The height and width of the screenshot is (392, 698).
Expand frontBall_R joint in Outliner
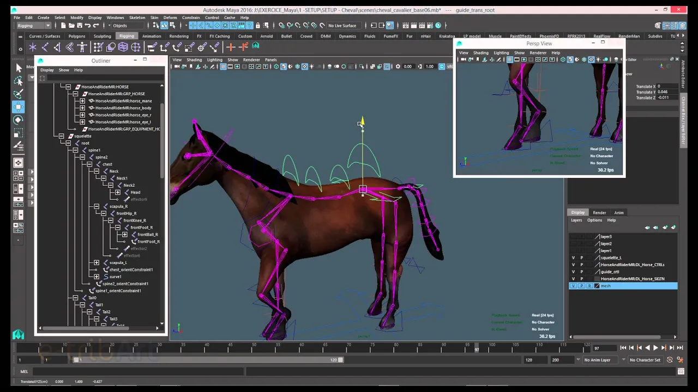click(x=125, y=235)
